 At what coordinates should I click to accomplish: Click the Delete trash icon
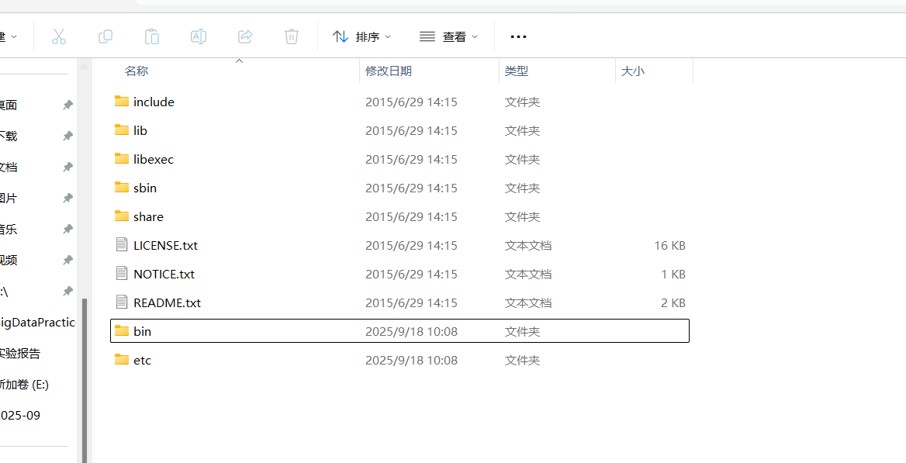(292, 36)
